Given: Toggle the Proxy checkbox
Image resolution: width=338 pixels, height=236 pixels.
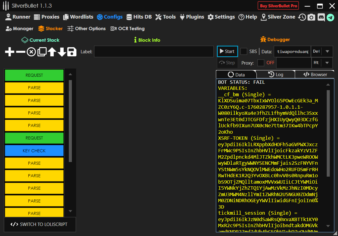Looking at the screenshot, I should (x=261, y=63).
